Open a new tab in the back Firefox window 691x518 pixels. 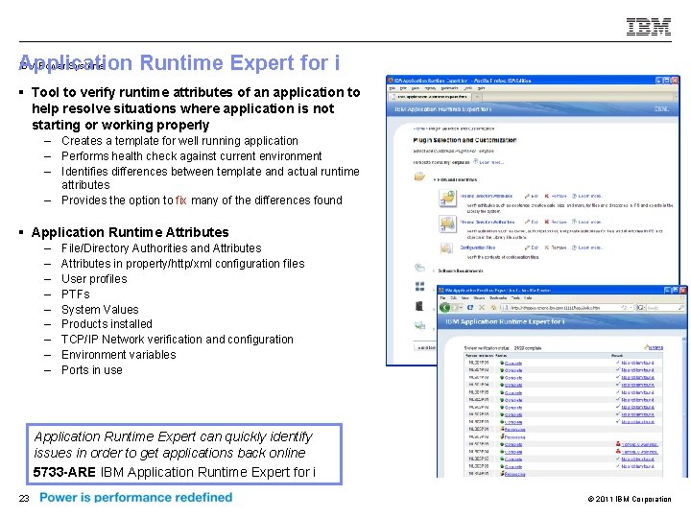[477, 97]
